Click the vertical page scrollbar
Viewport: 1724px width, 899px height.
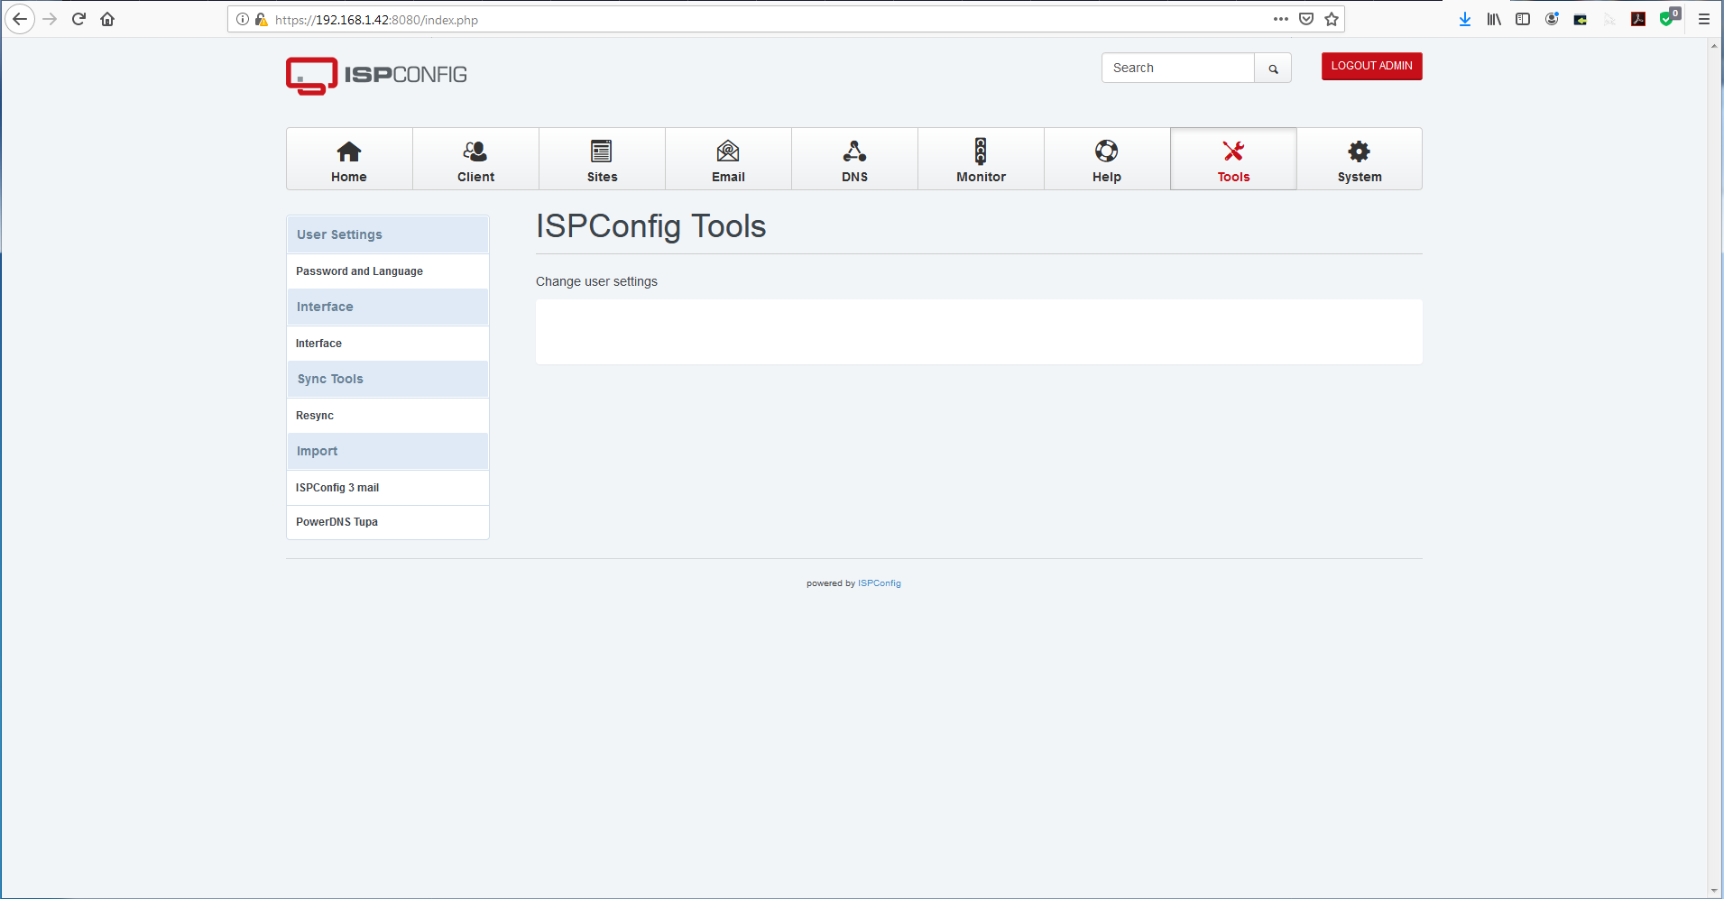tap(1714, 467)
